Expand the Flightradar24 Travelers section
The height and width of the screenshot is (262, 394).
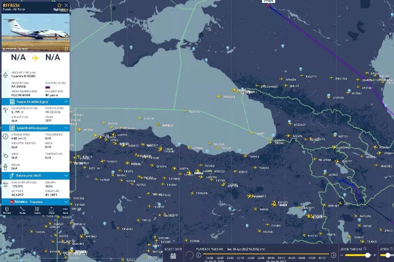pos(66,202)
